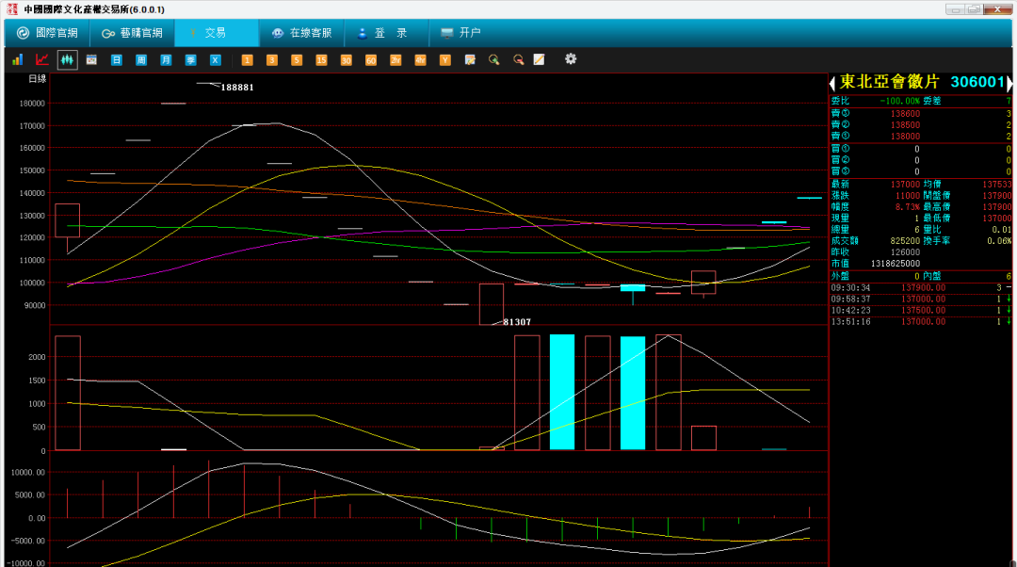Screen dimensions: 1017x567
Task: Select the weekly 周 period icon
Action: click(140, 59)
